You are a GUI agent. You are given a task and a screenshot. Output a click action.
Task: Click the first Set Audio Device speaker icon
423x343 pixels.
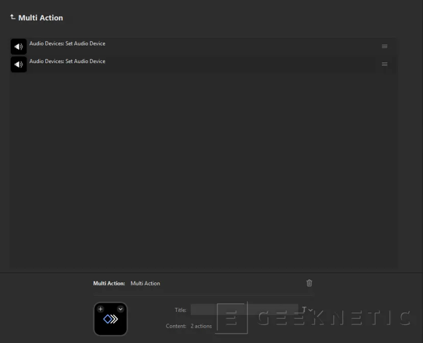tap(19, 47)
